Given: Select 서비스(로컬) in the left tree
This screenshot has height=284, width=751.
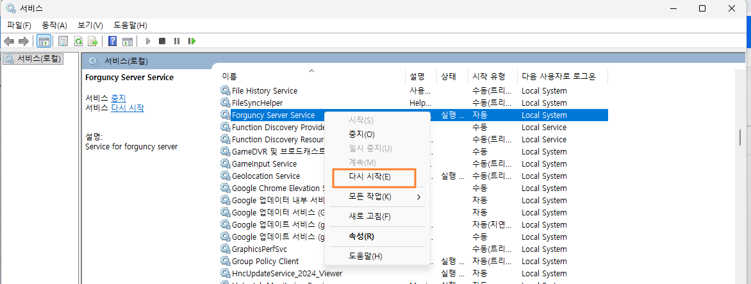Looking at the screenshot, I should pyautogui.click(x=33, y=58).
